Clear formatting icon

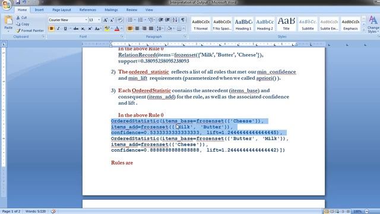120,20
